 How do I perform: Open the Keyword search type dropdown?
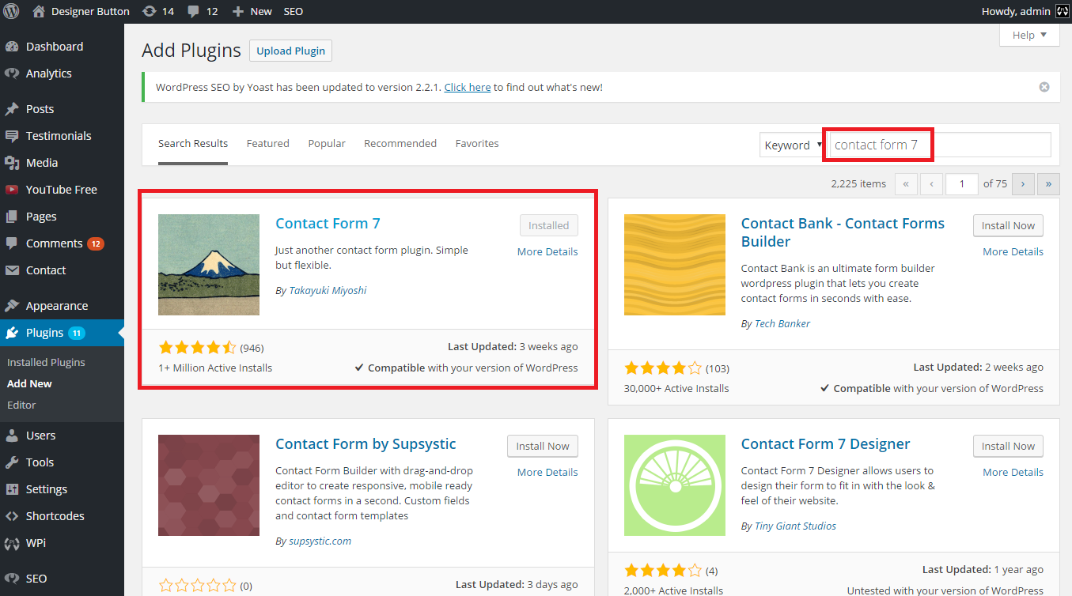(792, 145)
